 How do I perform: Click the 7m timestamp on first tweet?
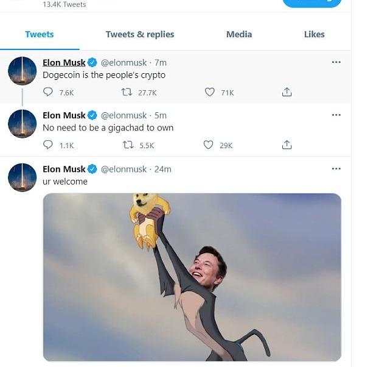pyautogui.click(x=161, y=62)
